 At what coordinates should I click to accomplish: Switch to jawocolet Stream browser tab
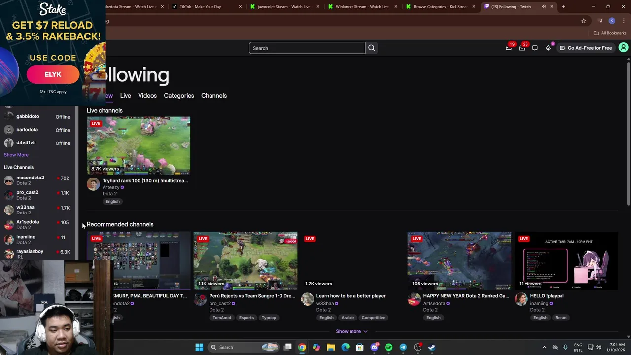(x=284, y=7)
